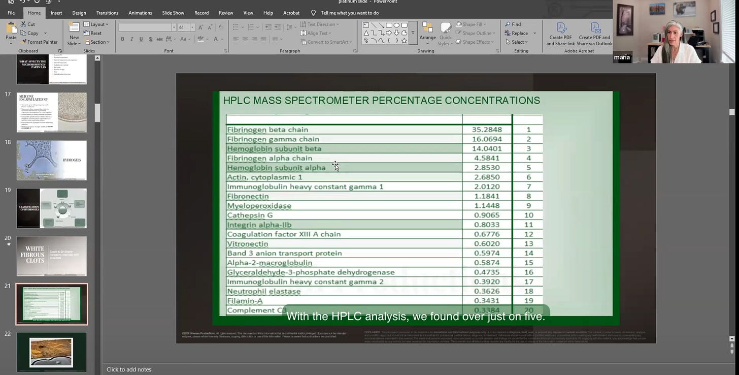Open the font size 44 dropdown
Image resolution: width=739 pixels, height=375 pixels.
[192, 27]
